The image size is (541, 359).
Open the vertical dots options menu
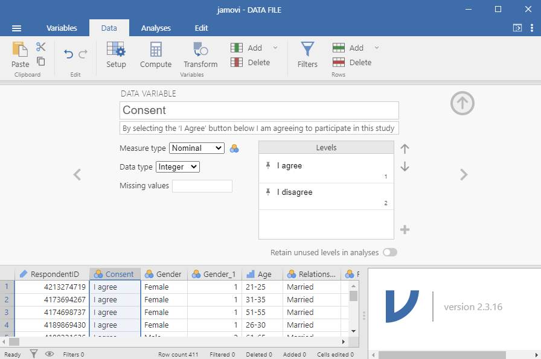pyautogui.click(x=532, y=28)
